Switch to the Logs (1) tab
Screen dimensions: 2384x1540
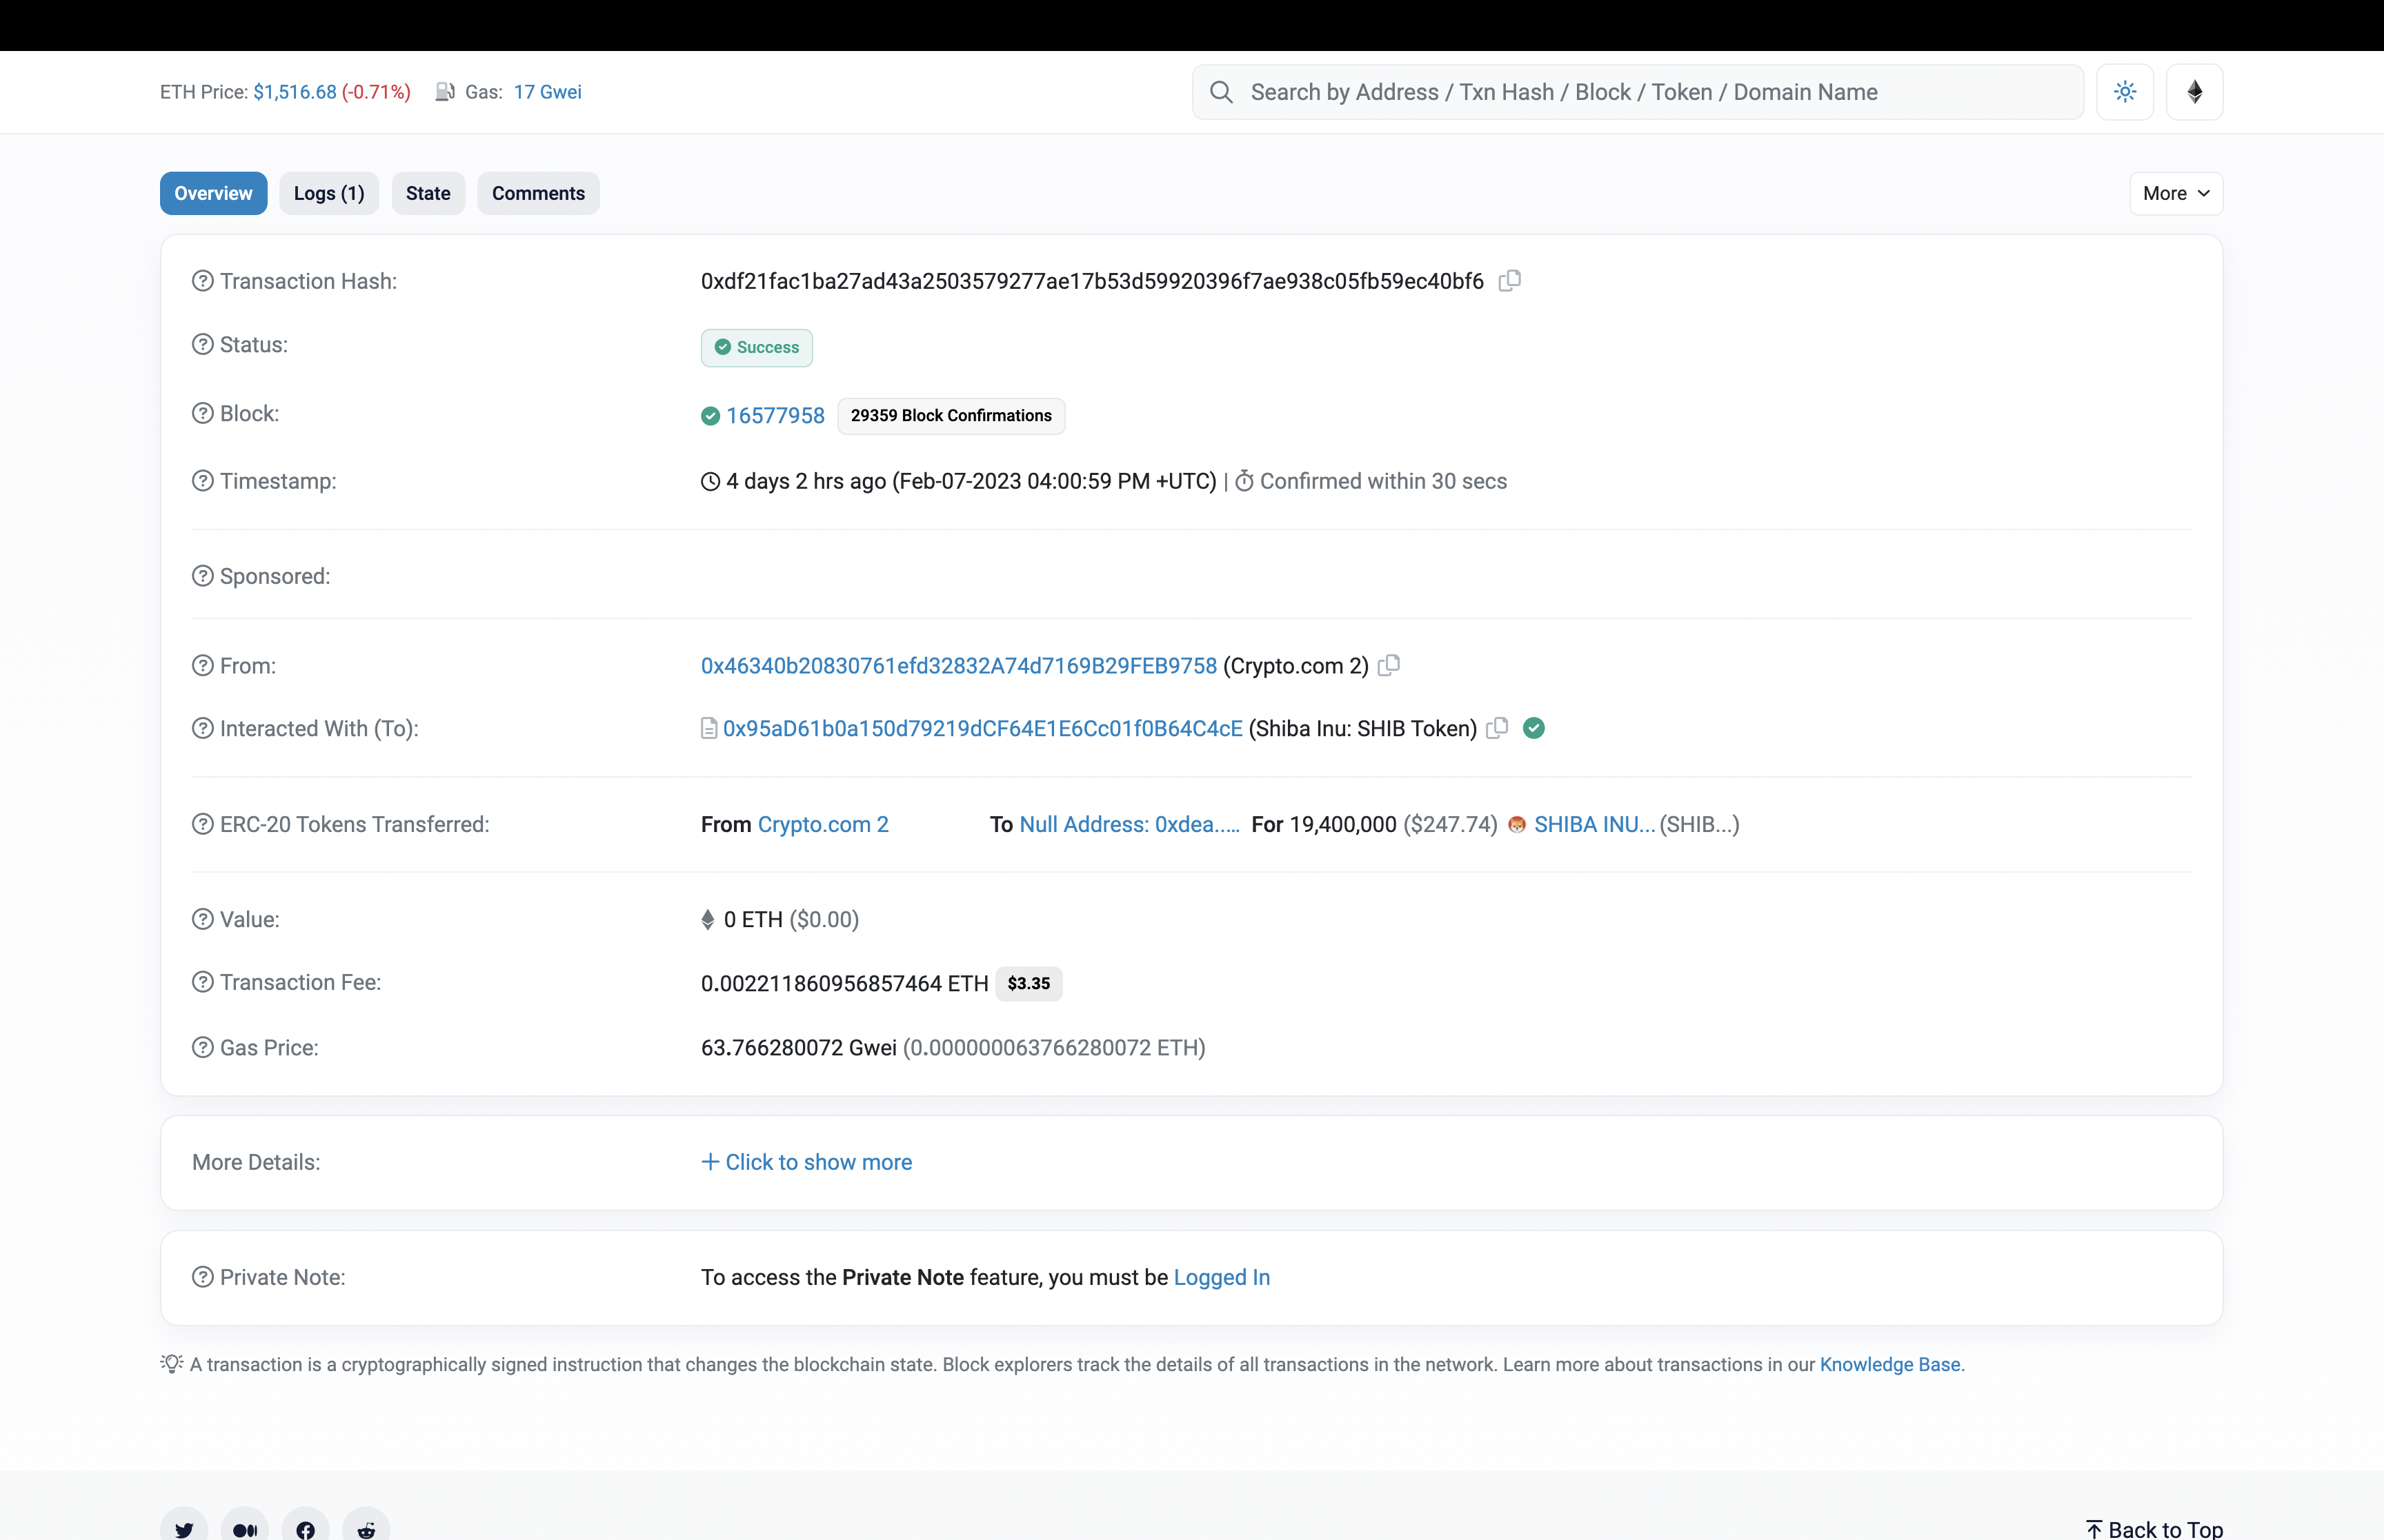(329, 194)
